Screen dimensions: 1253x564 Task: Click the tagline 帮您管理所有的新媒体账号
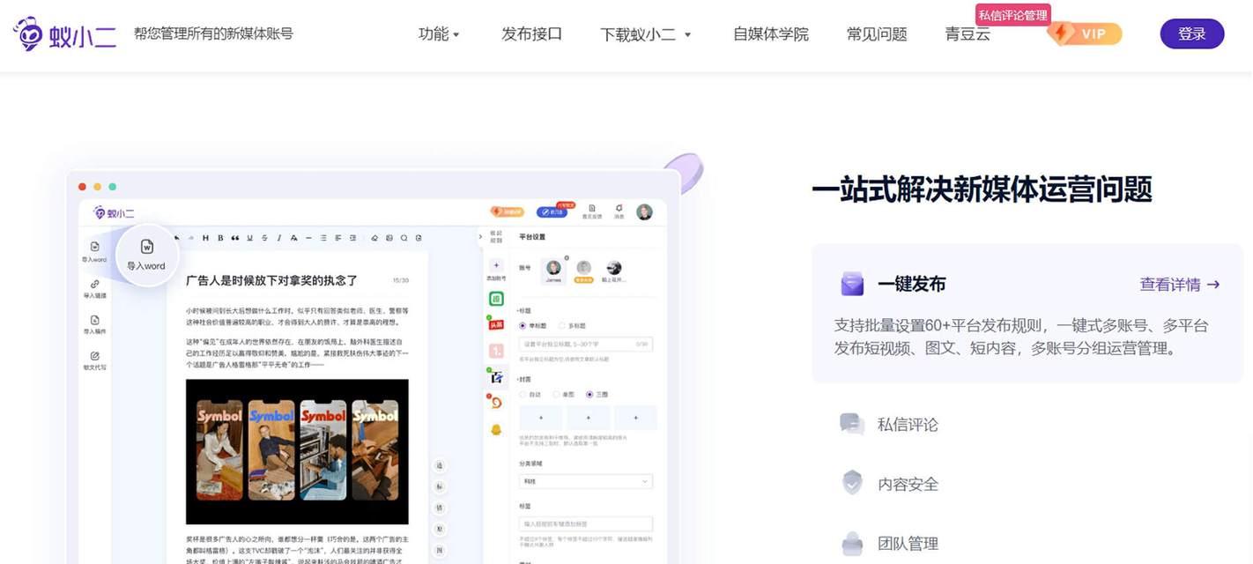point(213,33)
